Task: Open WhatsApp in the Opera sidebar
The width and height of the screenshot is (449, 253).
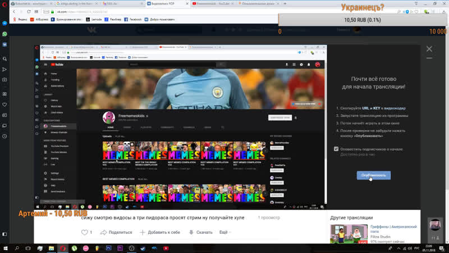Action: coord(5,34)
